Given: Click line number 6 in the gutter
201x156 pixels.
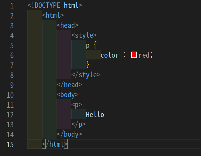Looking at the screenshot, I should (x=12, y=56).
